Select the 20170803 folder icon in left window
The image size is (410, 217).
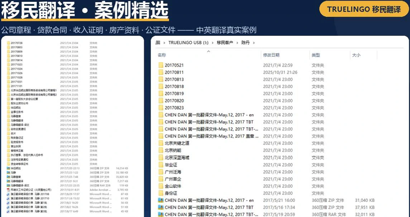[x=8, y=47]
